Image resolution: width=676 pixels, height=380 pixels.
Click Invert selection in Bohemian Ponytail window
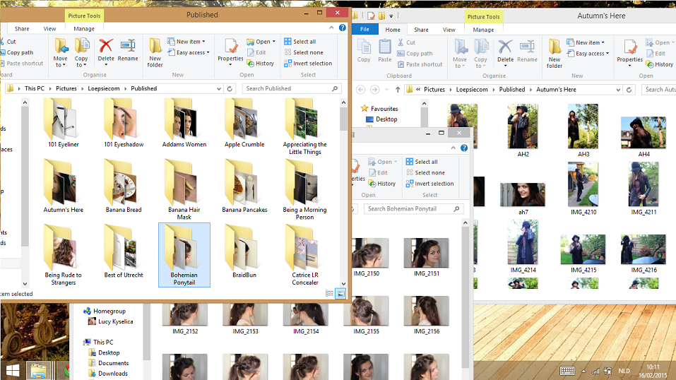pos(430,184)
